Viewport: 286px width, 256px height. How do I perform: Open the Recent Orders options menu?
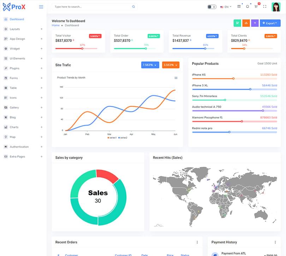click(x=197, y=242)
